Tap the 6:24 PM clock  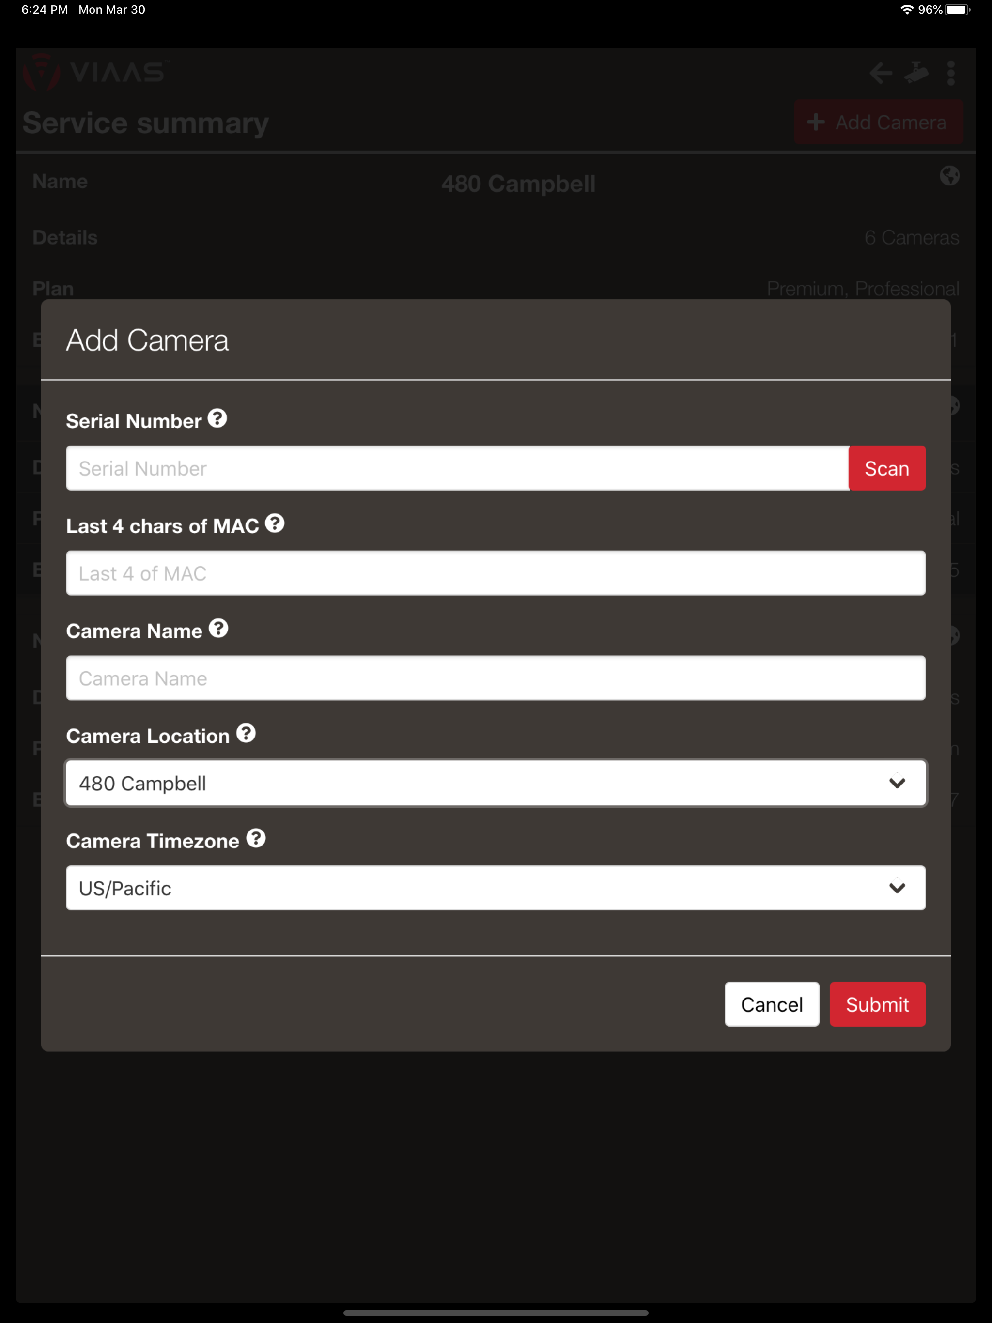44,10
